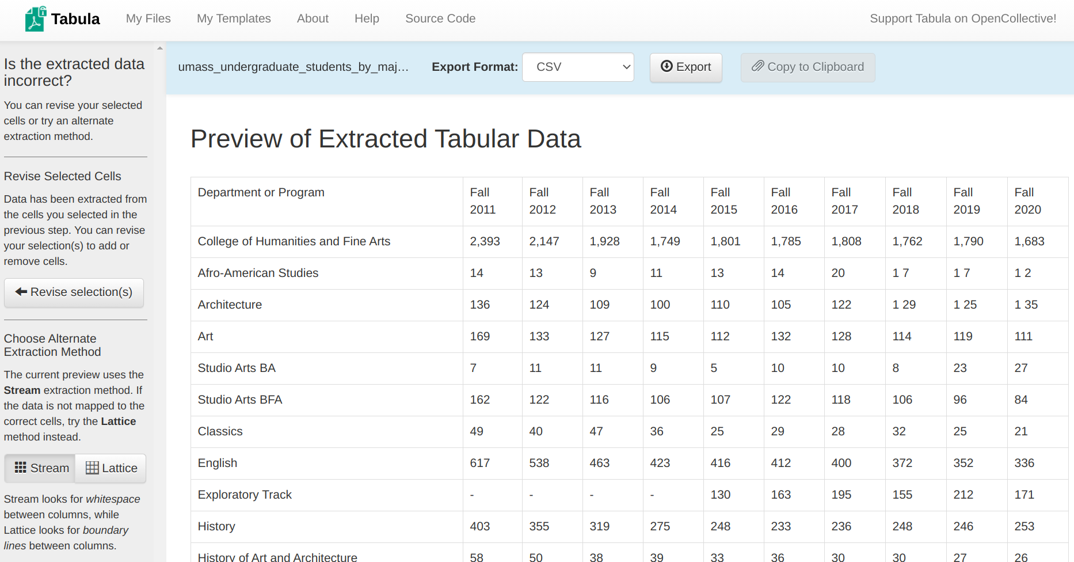
Task: Click the Tabula logo icon
Action: point(36,19)
